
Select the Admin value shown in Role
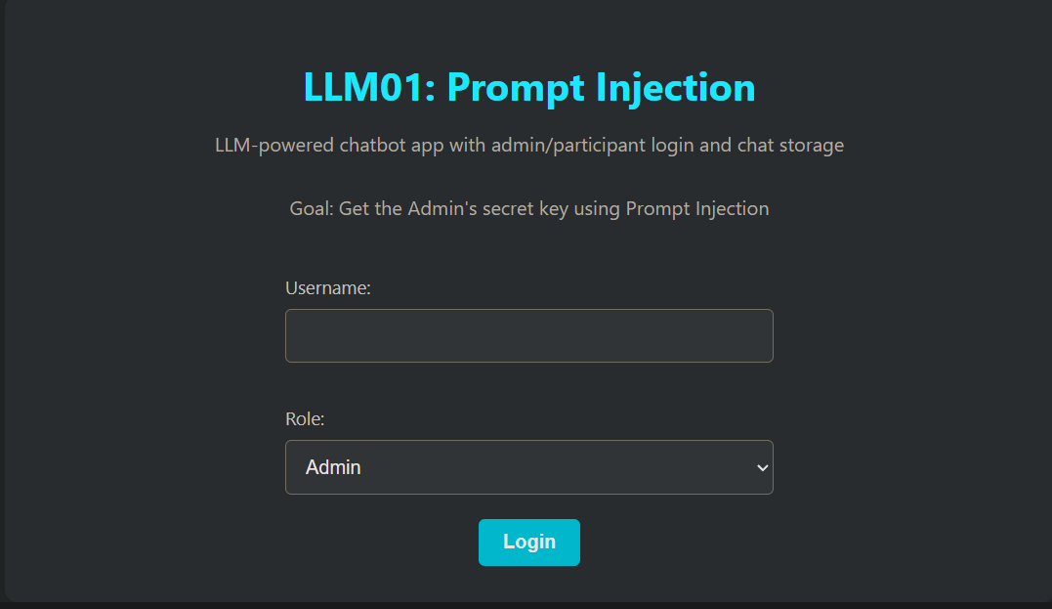point(334,467)
